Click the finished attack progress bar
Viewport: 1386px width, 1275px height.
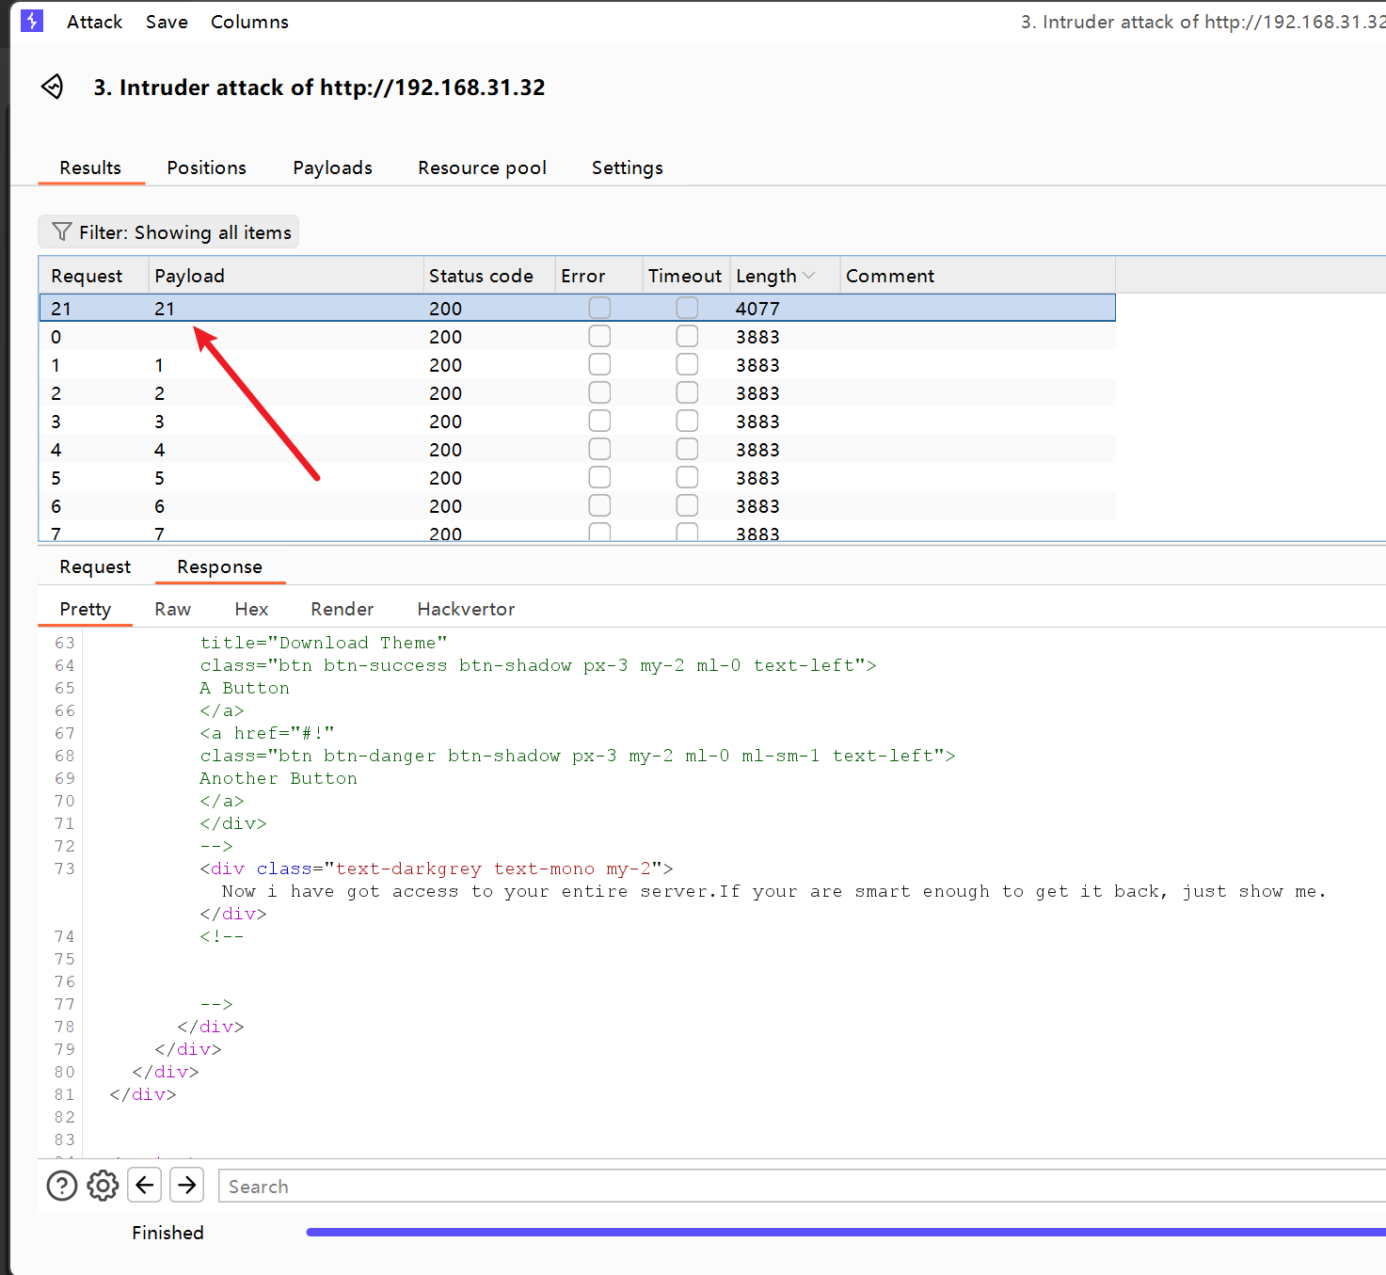(x=845, y=1232)
